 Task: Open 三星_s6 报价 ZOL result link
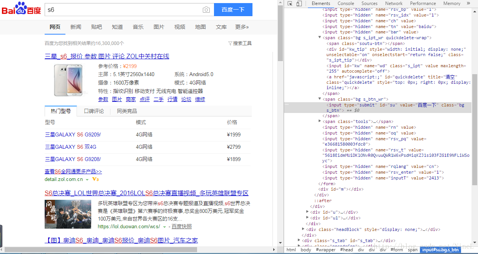click(x=107, y=56)
